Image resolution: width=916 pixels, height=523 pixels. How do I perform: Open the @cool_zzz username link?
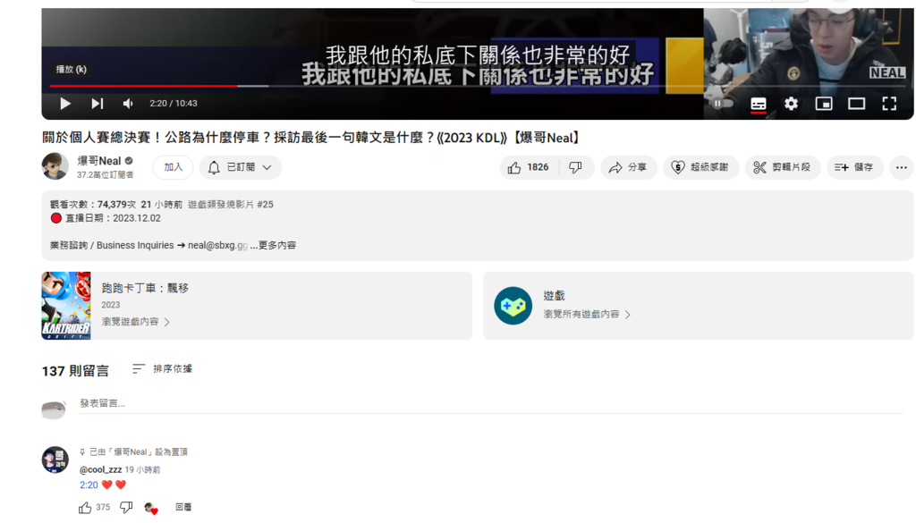[100, 469]
